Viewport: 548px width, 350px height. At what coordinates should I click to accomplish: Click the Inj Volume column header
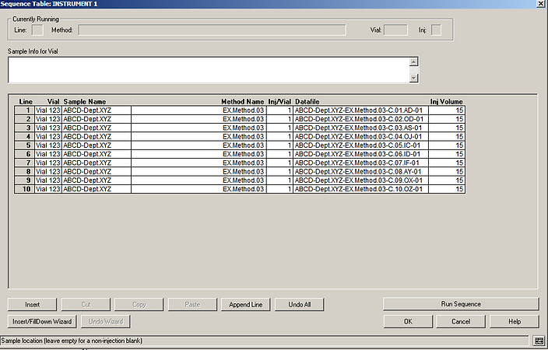click(446, 102)
